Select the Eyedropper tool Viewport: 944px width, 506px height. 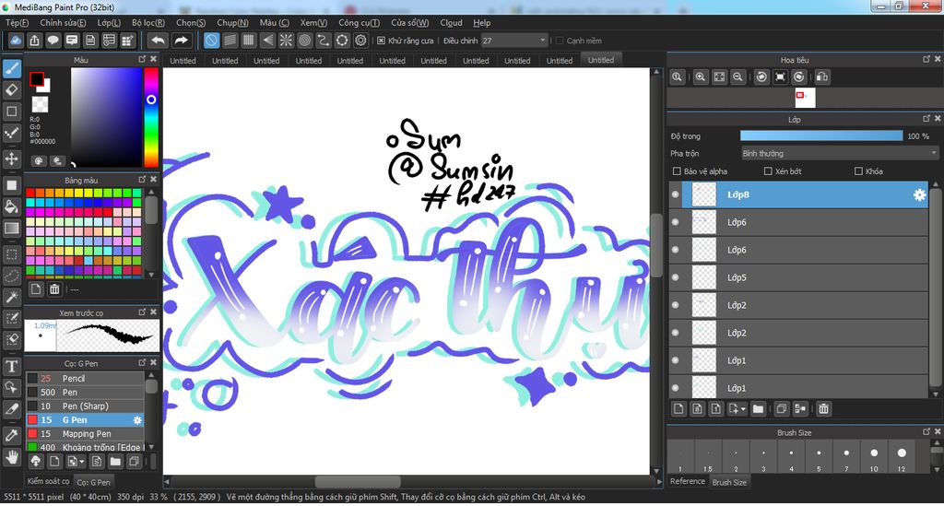[x=11, y=435]
